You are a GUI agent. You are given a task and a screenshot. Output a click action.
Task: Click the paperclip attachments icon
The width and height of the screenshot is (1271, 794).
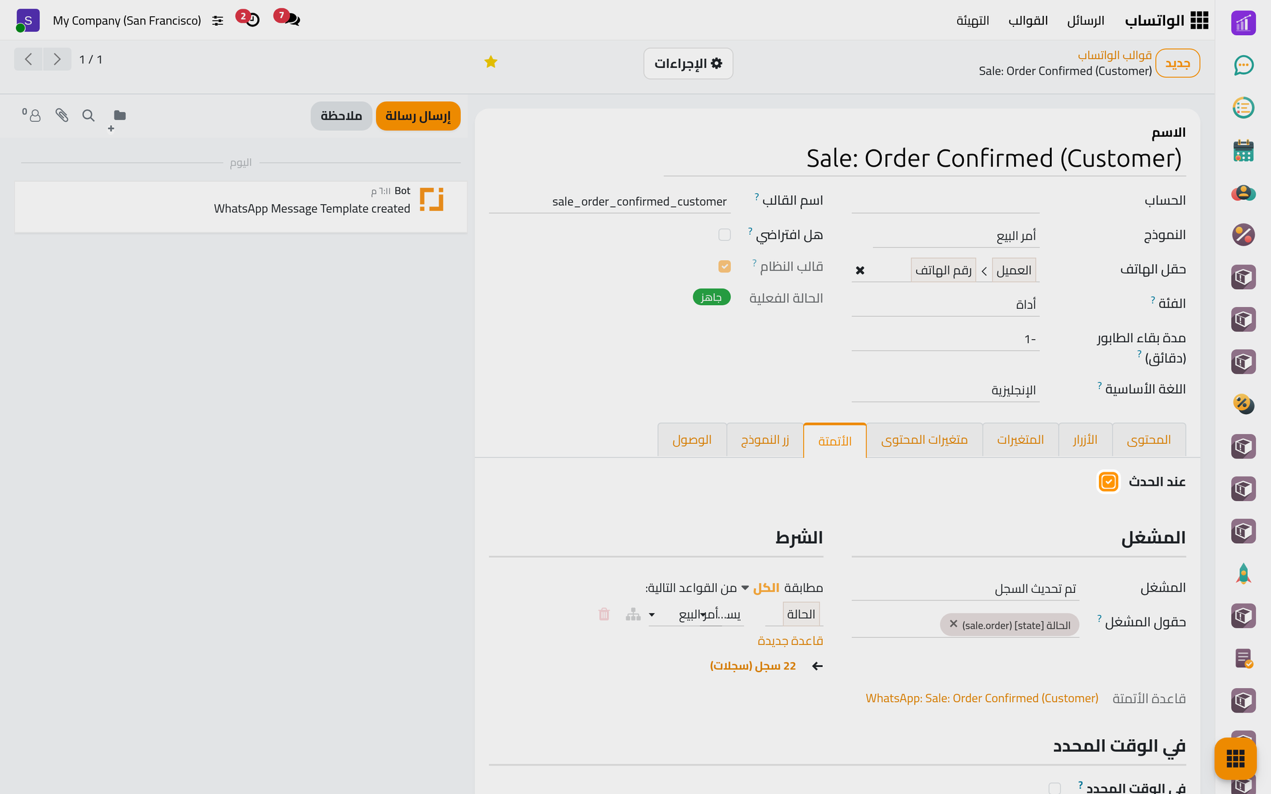(x=62, y=116)
